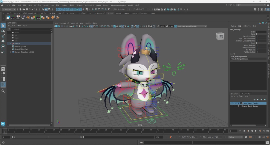Activate the Paint selection tool

point(3,36)
